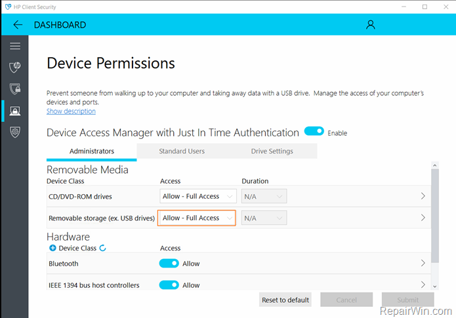Toggle Device Access Manager Enable switch
The image size is (456, 318).
[314, 132]
